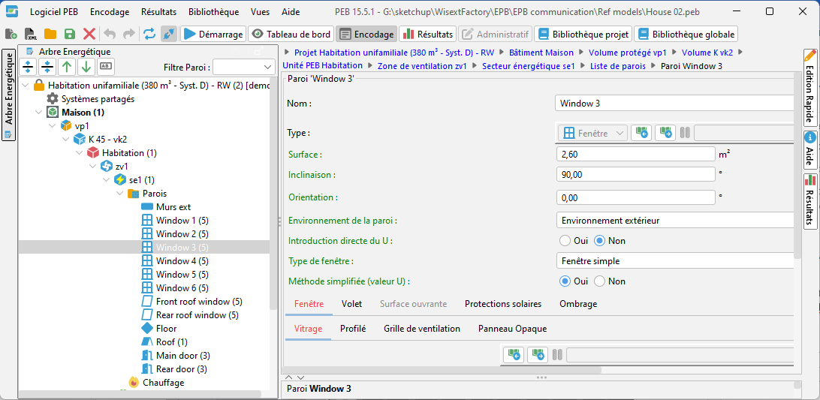Open Volume protégé vp1 breadcrumb link
Viewport: 820px width, 400px height.
628,53
